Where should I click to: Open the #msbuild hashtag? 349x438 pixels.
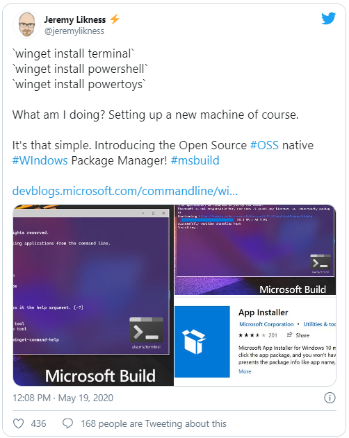(195, 160)
